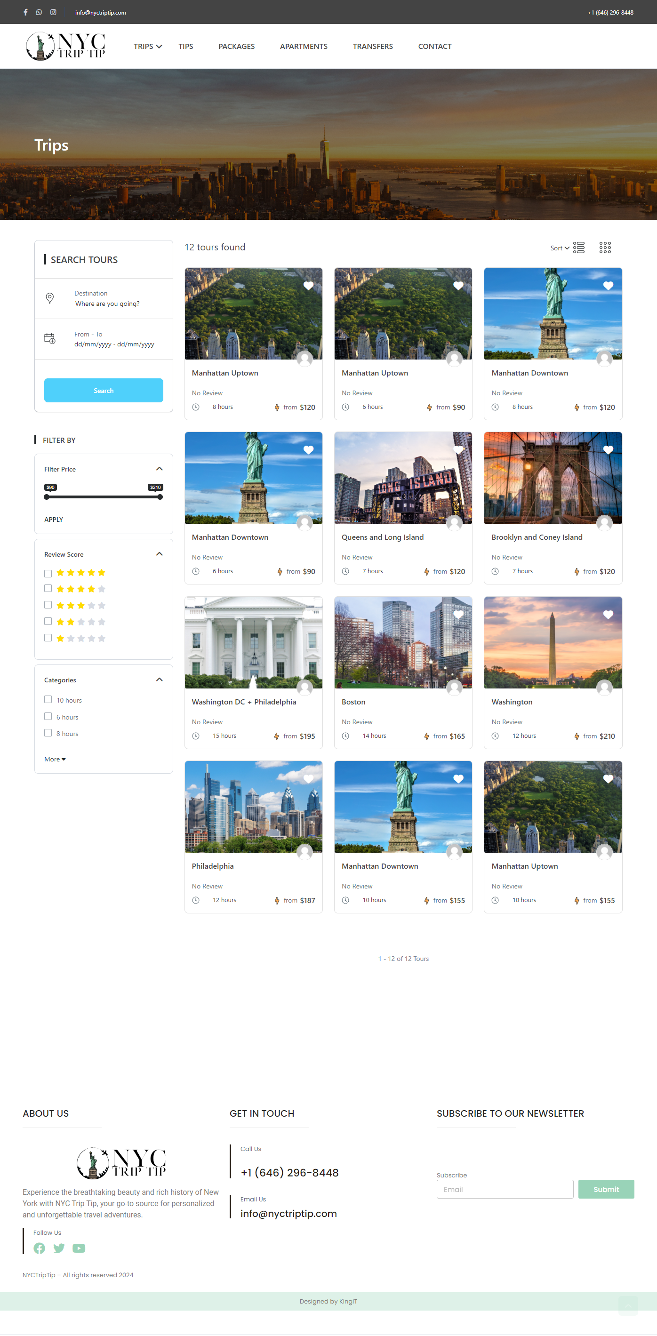Expand More categories list
657x1336 pixels.
(55, 759)
